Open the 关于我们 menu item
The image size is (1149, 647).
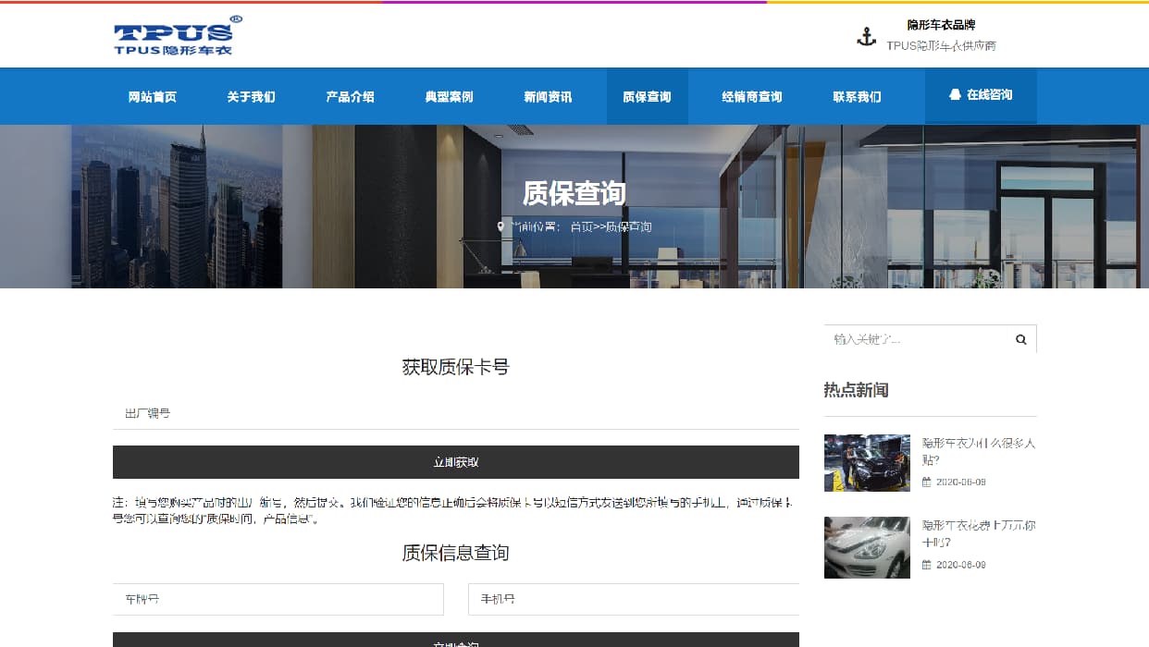point(251,96)
